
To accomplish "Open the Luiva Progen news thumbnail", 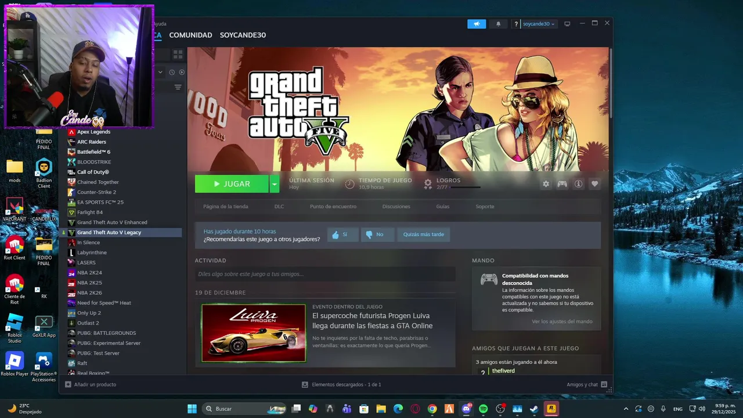I will coord(254,333).
